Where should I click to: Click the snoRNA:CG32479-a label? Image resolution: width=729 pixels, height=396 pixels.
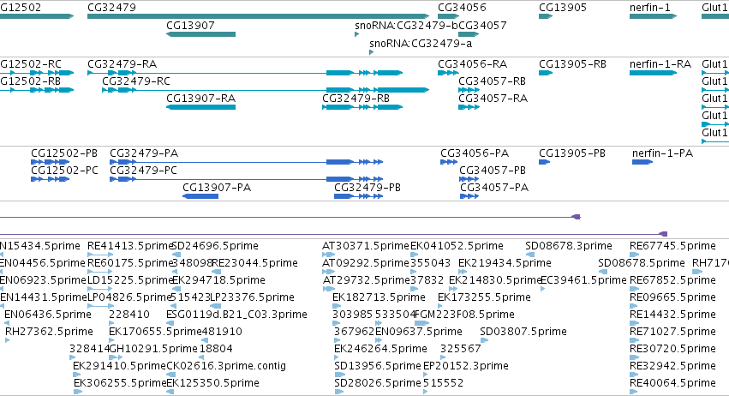pos(421,43)
